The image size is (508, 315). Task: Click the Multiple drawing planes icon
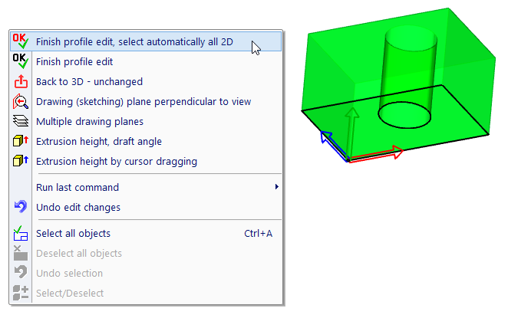[20, 121]
